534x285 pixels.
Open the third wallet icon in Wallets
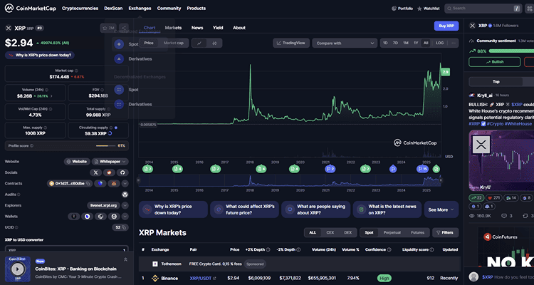(x=100, y=216)
